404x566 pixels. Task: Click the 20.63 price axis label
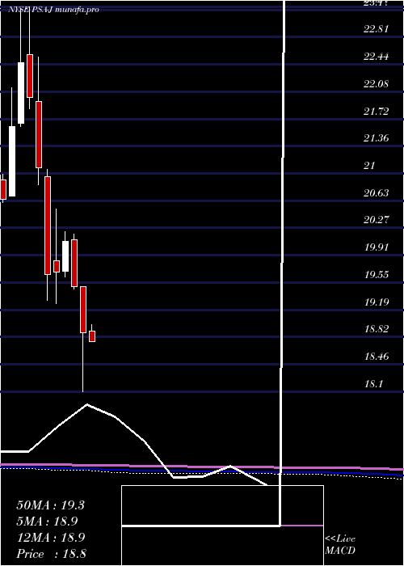point(377,193)
